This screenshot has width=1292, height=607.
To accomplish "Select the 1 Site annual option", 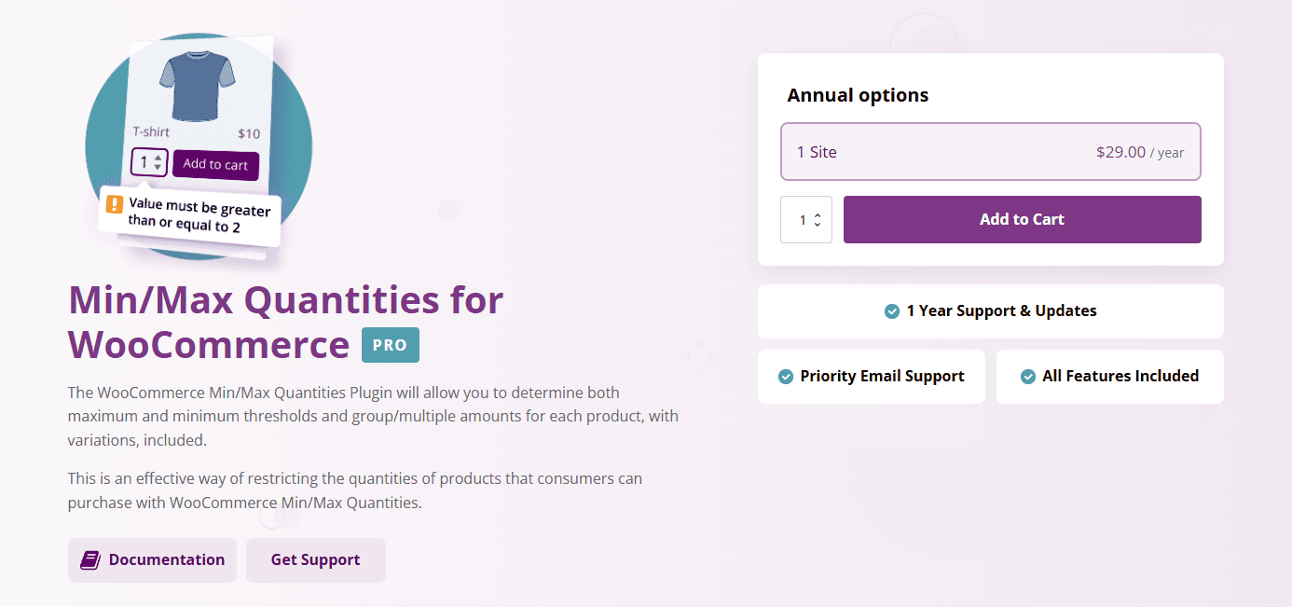I will 990,152.
